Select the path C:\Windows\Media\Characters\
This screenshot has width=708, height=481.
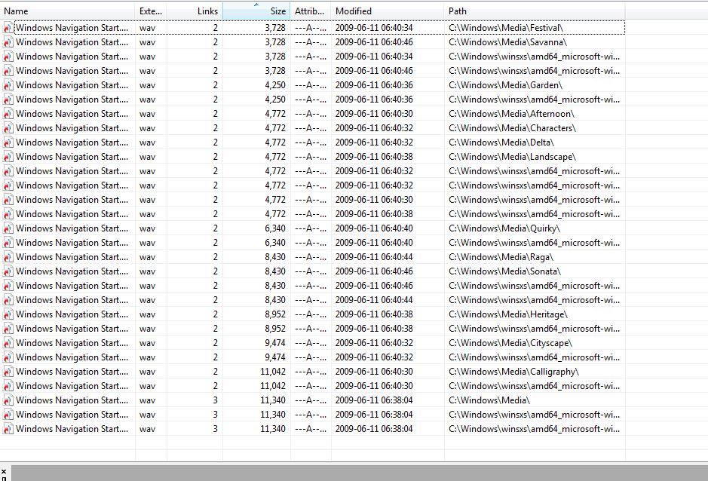point(512,128)
